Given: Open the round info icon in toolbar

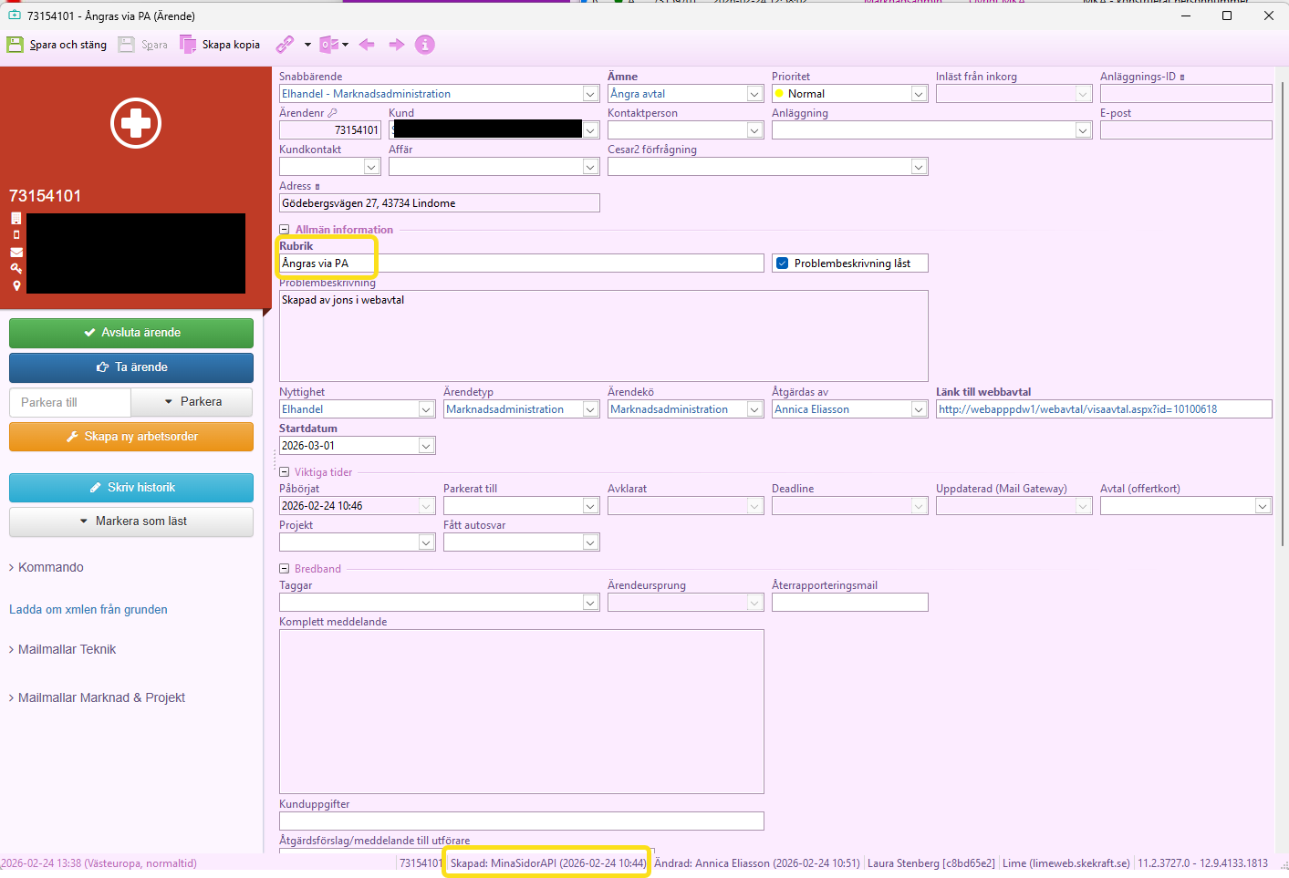Looking at the screenshot, I should pyautogui.click(x=425, y=45).
